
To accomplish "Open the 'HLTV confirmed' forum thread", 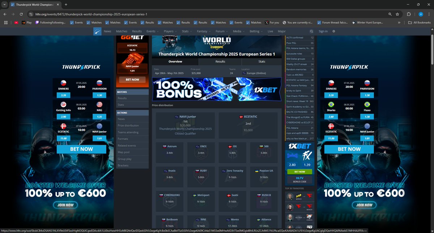I will click(x=300, y=38).
